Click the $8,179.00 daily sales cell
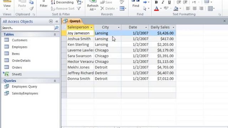This screenshot has height=128, width=228. (162, 50)
